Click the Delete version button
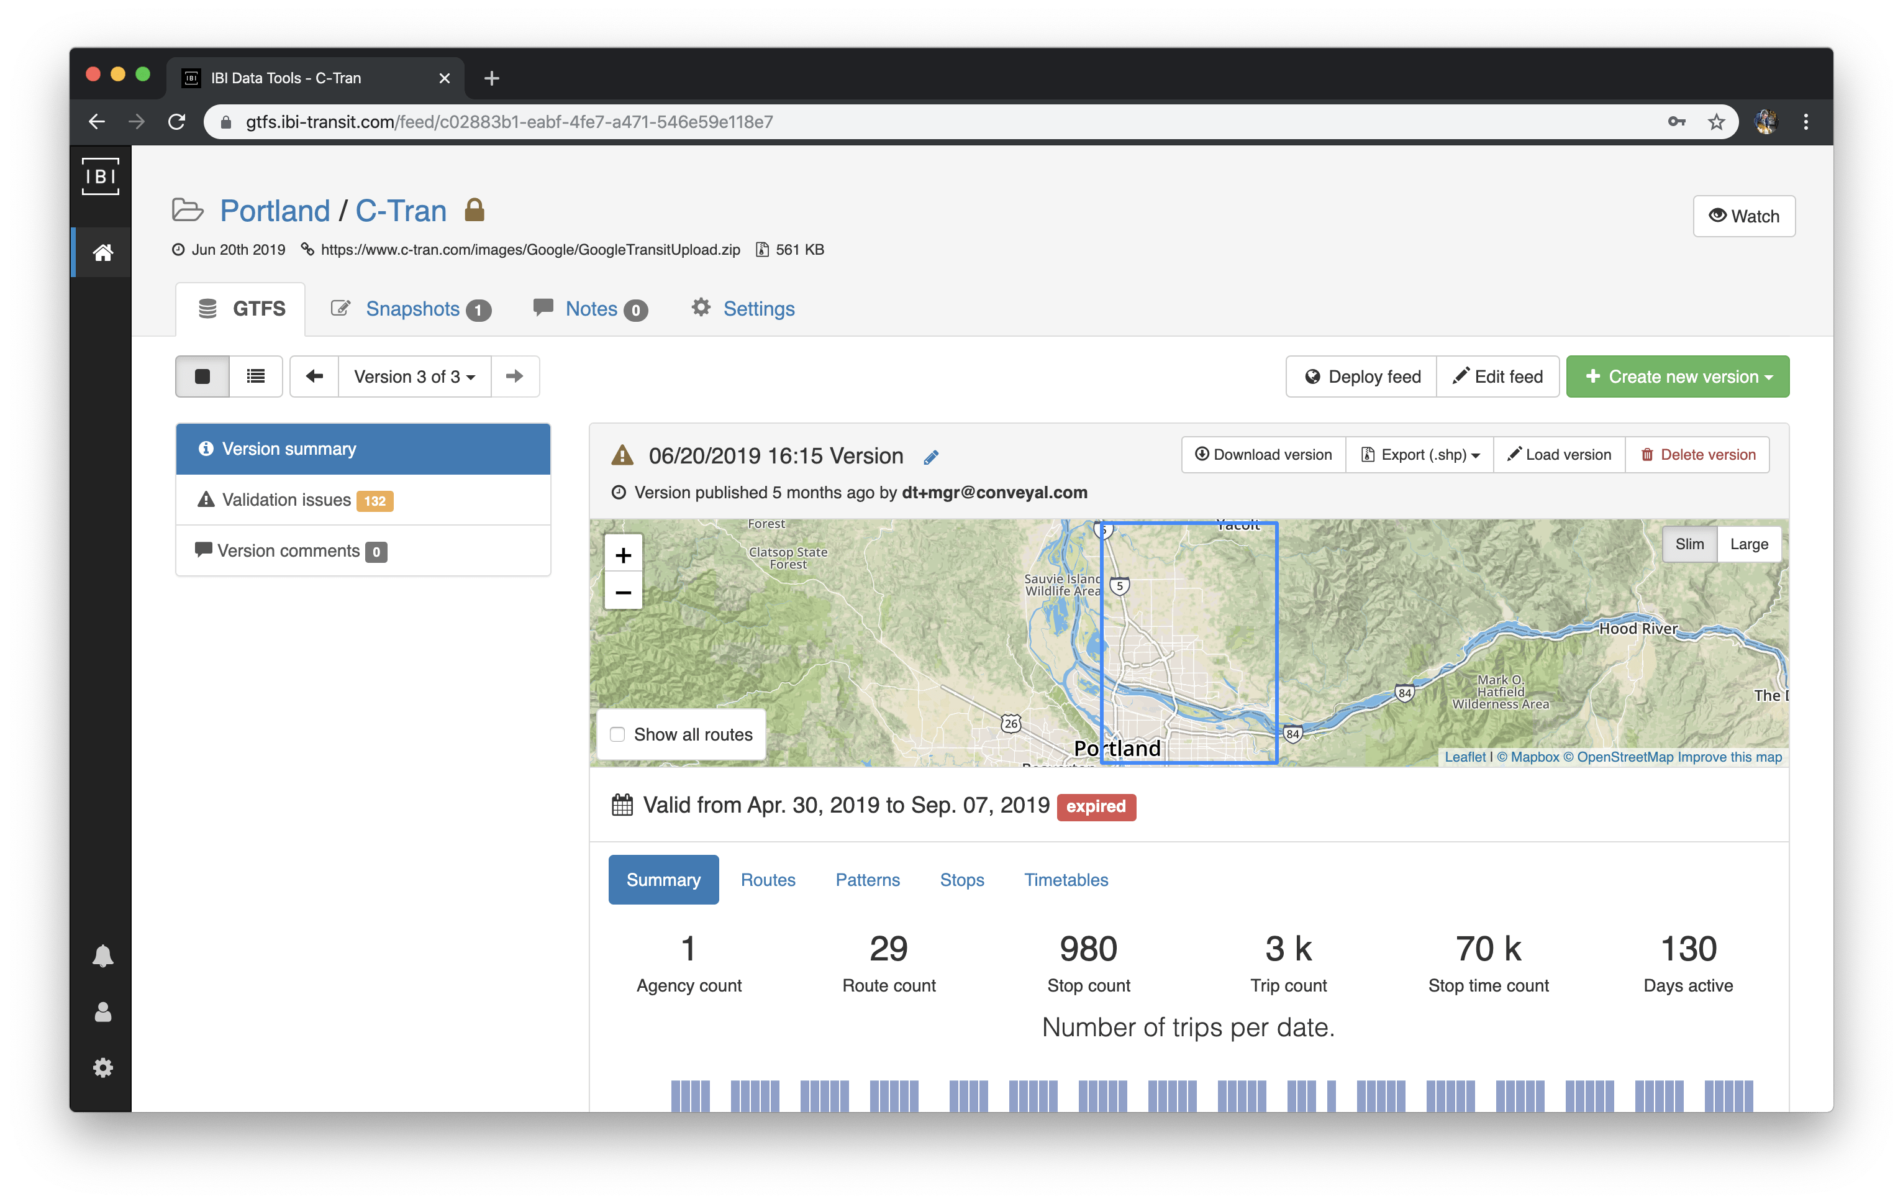 point(1697,455)
